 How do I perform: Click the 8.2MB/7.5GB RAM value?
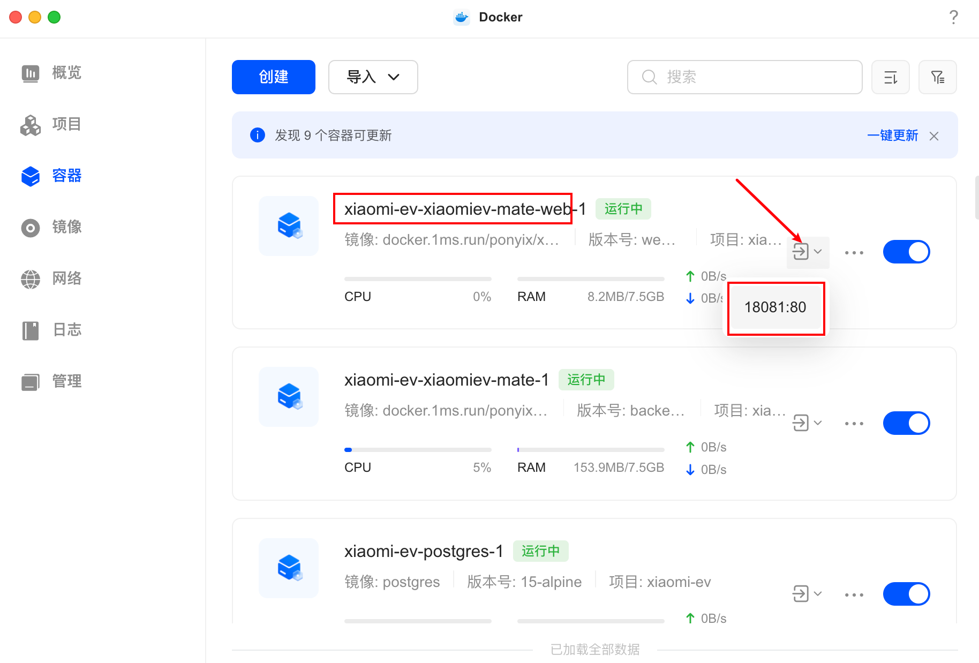click(626, 297)
